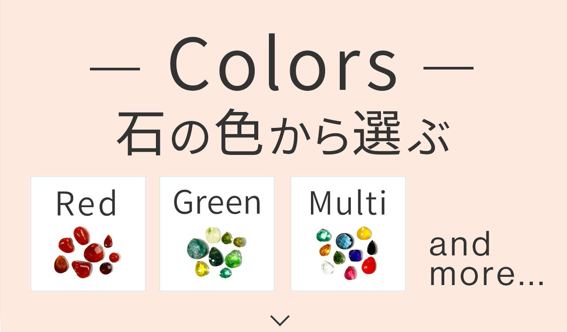Screen dimensions: 567x332
Task: Select the Red label text
Action: (x=87, y=204)
